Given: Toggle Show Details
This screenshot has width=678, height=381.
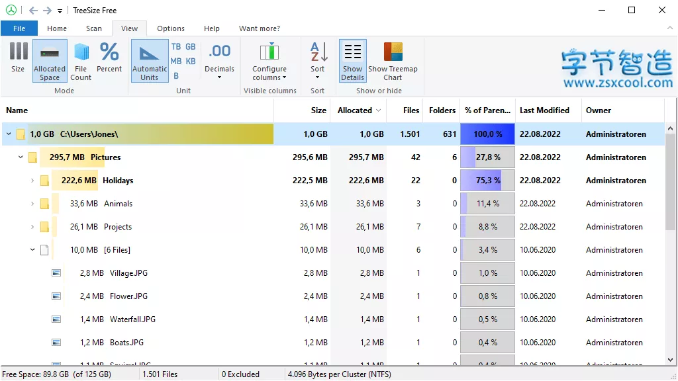Looking at the screenshot, I should [x=353, y=60].
